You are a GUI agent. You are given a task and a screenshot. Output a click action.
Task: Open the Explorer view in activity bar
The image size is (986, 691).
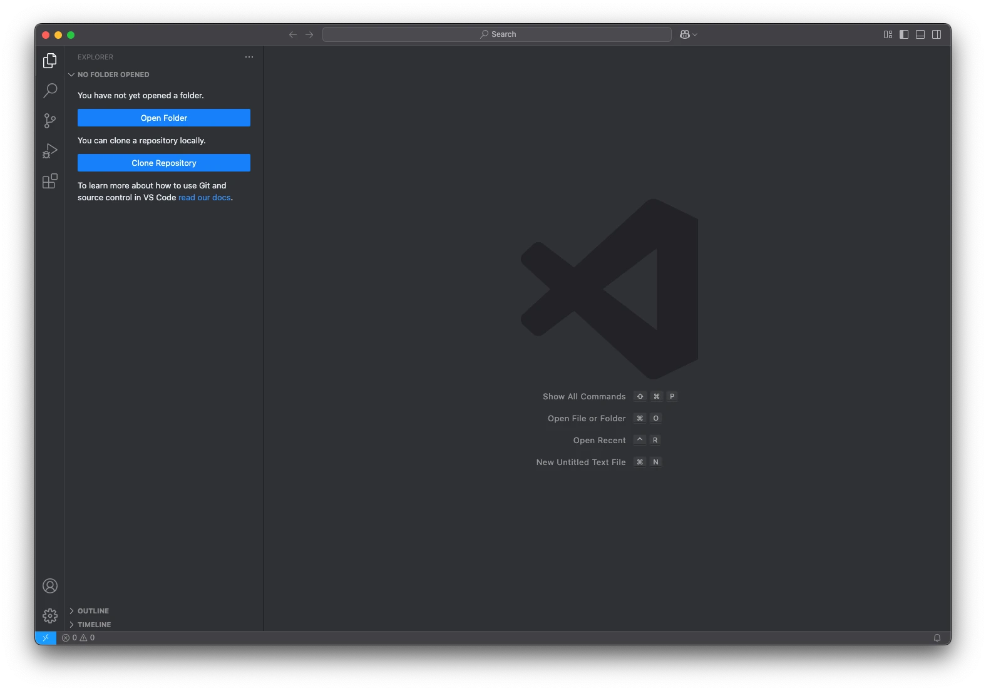click(50, 61)
